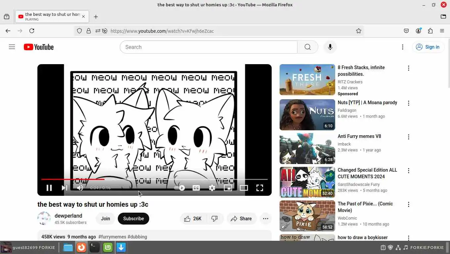Bookmark this page with the star

tap(359, 31)
